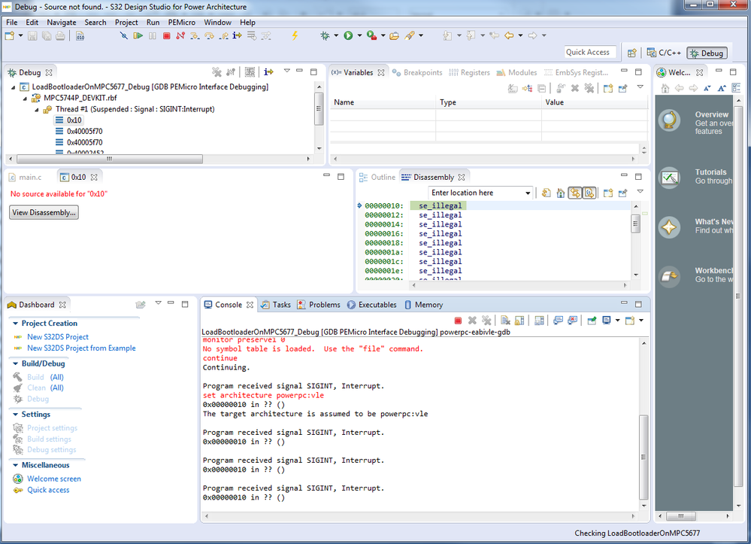Click New S32DS Project from Example link
Image resolution: width=751 pixels, height=544 pixels.
tap(81, 348)
